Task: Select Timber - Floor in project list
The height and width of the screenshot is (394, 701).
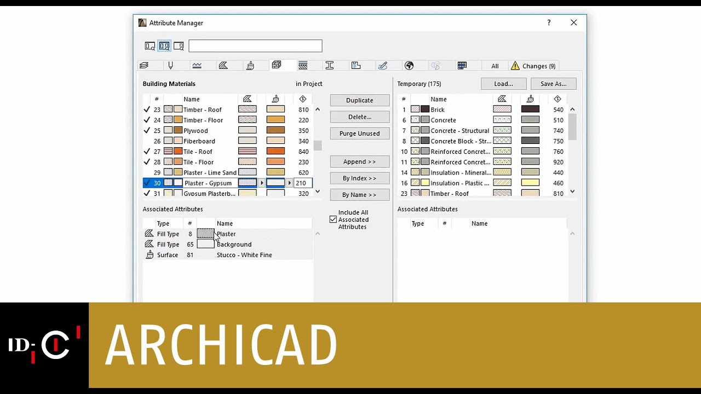Action: point(227,120)
